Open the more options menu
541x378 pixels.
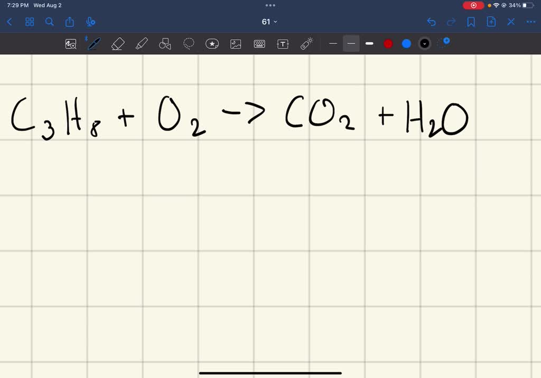tap(531, 22)
